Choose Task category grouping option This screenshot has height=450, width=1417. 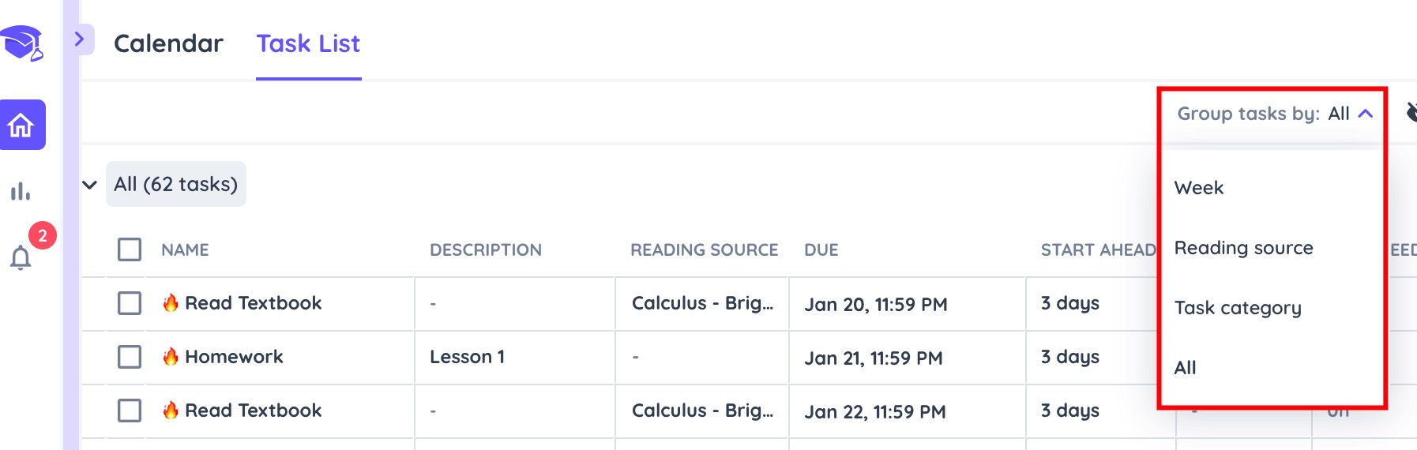(x=1238, y=308)
